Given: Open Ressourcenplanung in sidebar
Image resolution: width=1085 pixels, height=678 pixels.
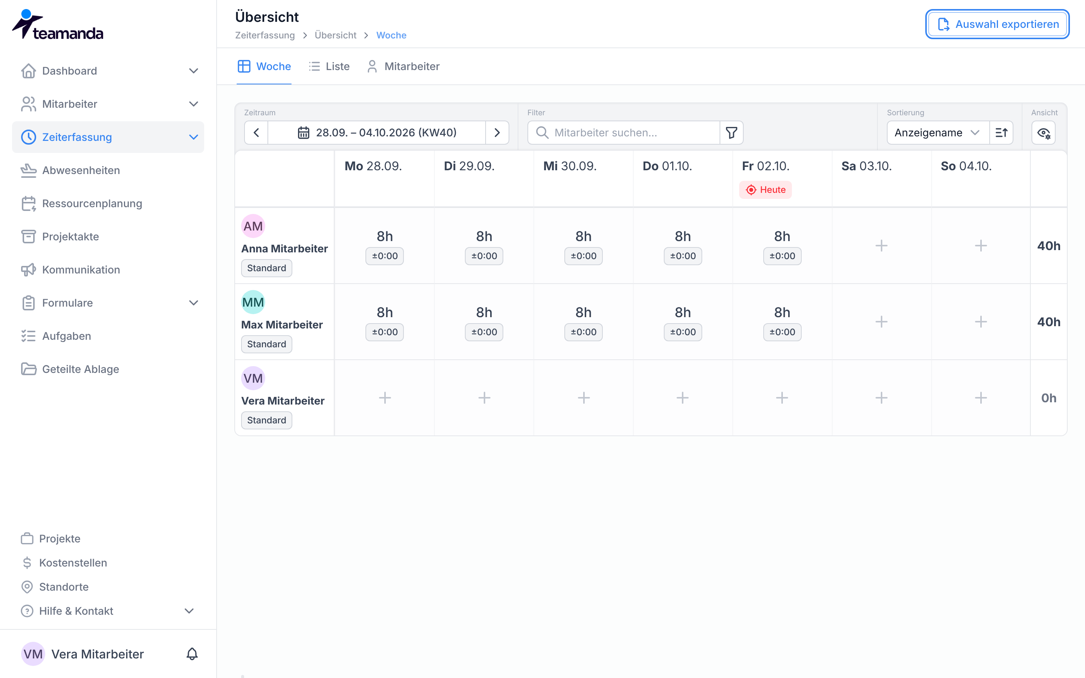Looking at the screenshot, I should pos(108,203).
